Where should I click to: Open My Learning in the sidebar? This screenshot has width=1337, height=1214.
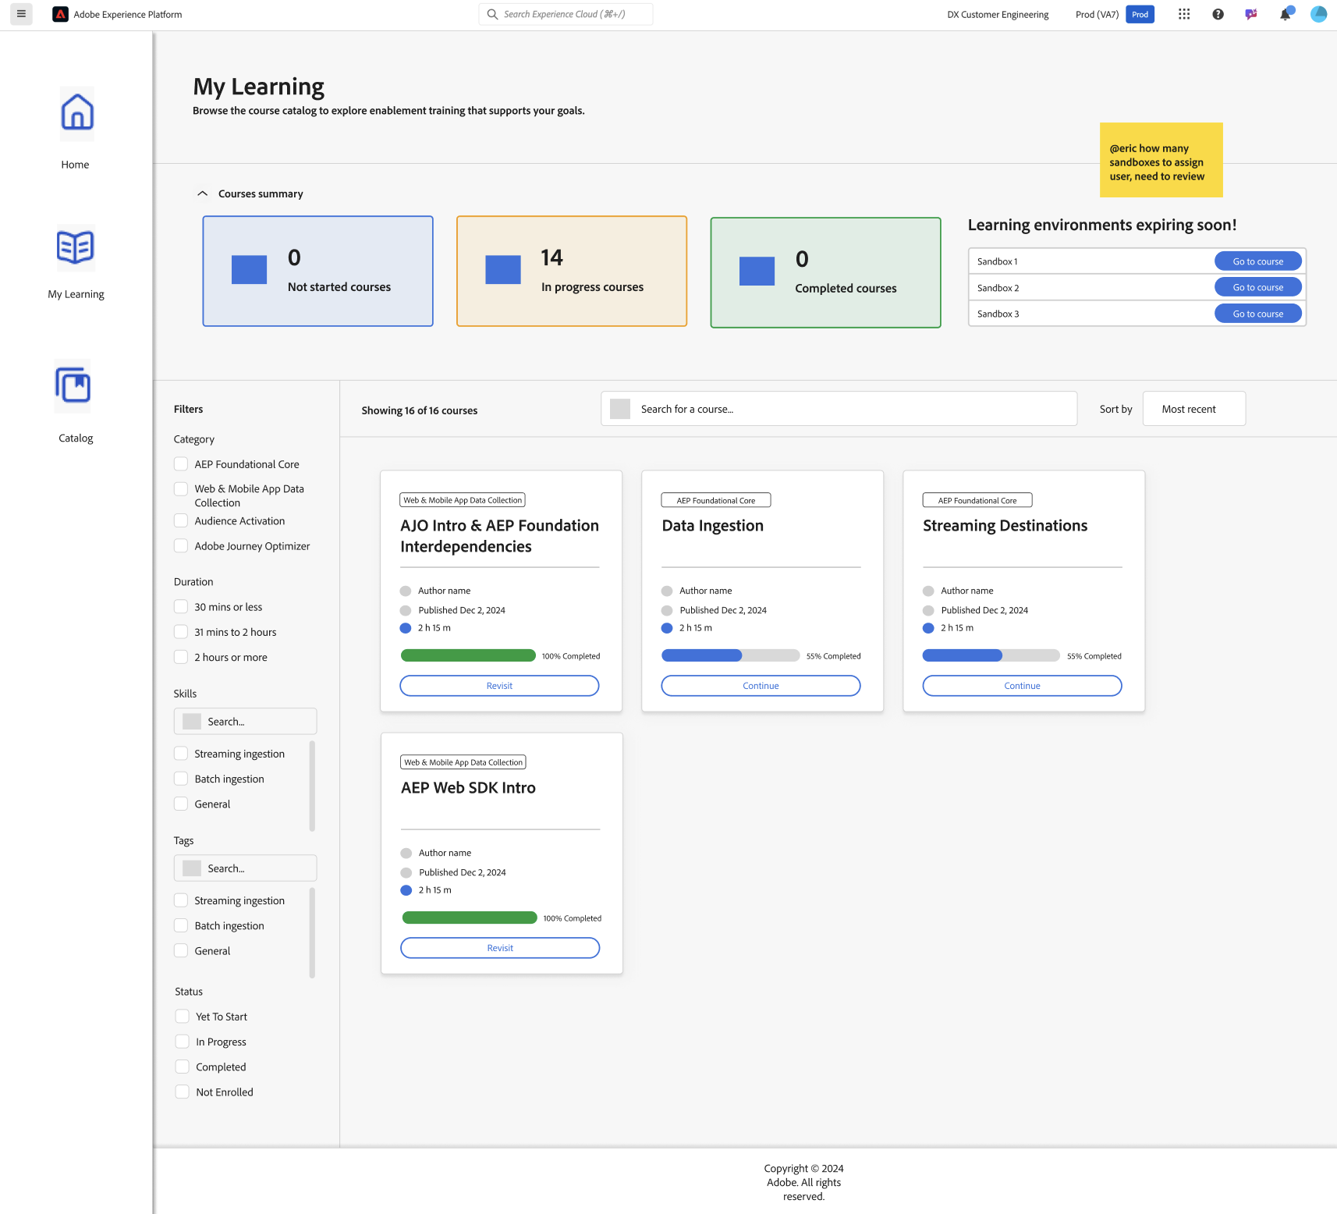click(76, 294)
